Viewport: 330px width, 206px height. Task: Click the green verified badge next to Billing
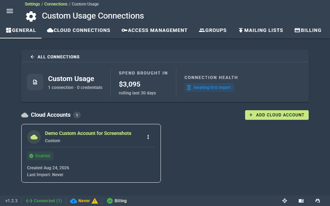click(x=110, y=201)
